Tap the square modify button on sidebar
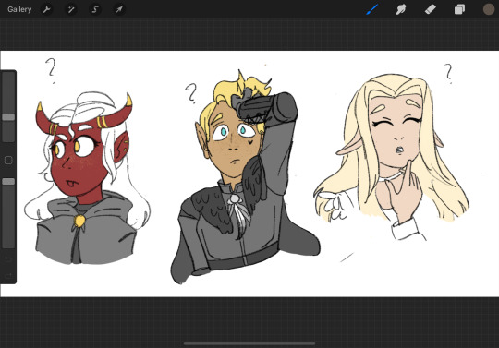The width and height of the screenshot is (499, 348). pos(8,160)
